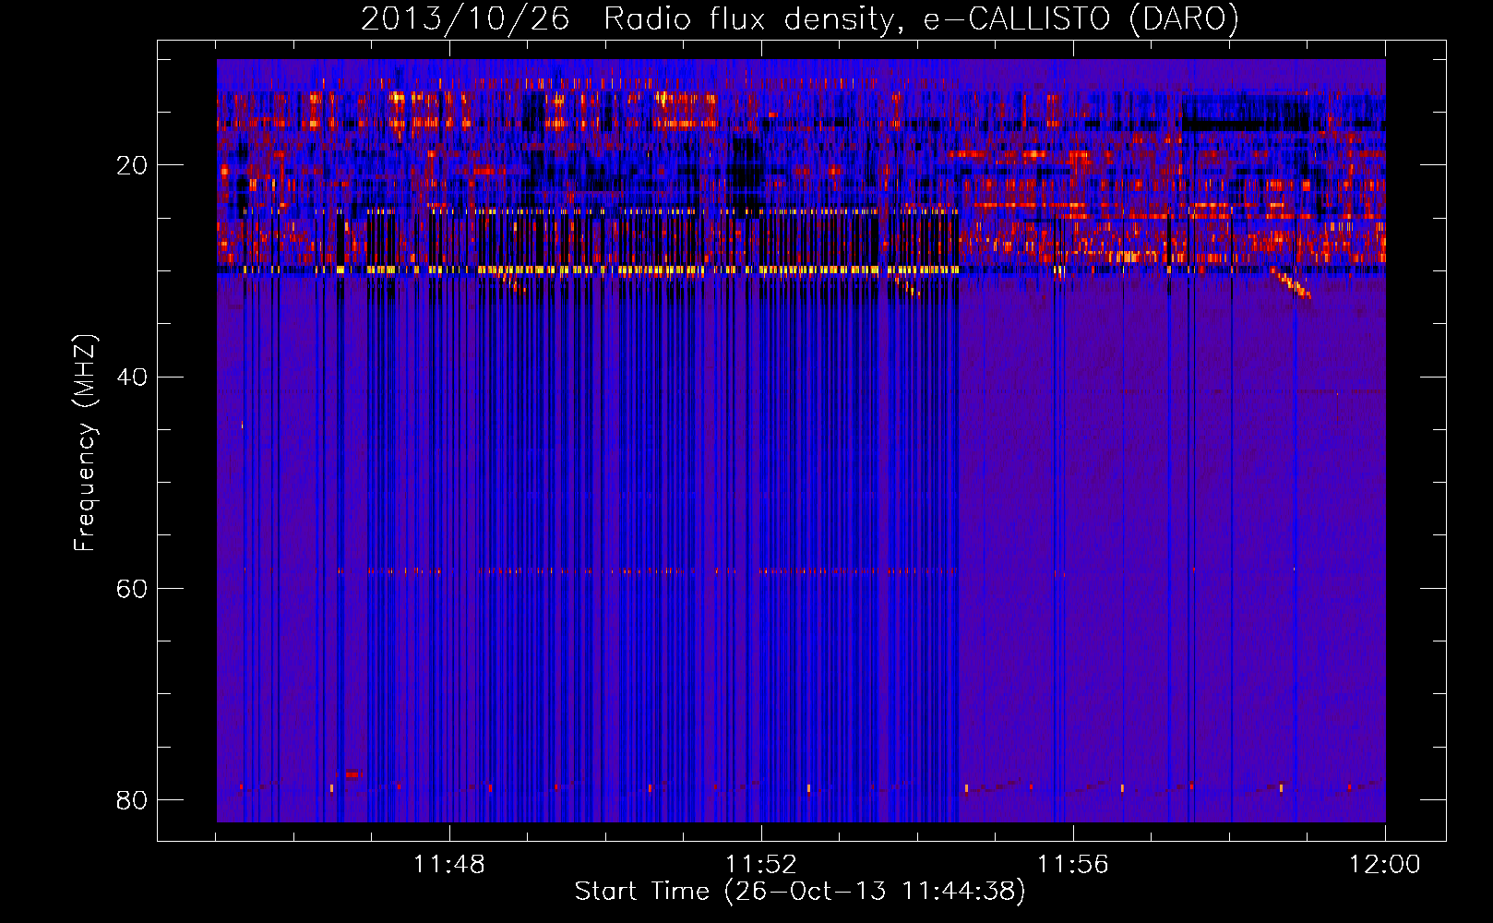This screenshot has height=923, width=1493.
Task: Click the "40" frequency tick label
Action: (x=132, y=377)
